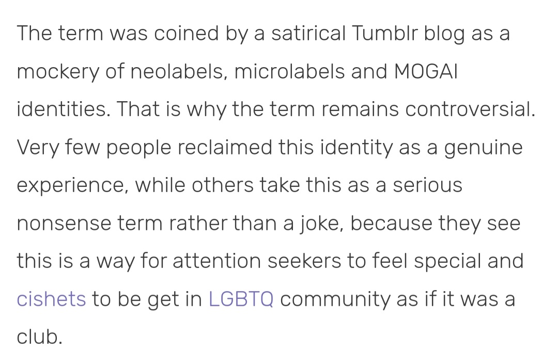Click the word Tumblr in first line
The image size is (558, 363).
pos(385,33)
